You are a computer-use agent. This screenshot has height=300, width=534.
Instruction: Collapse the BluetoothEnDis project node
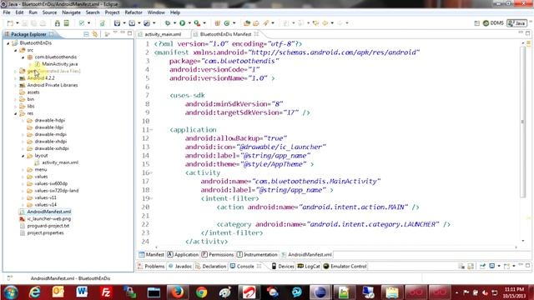(8, 43)
